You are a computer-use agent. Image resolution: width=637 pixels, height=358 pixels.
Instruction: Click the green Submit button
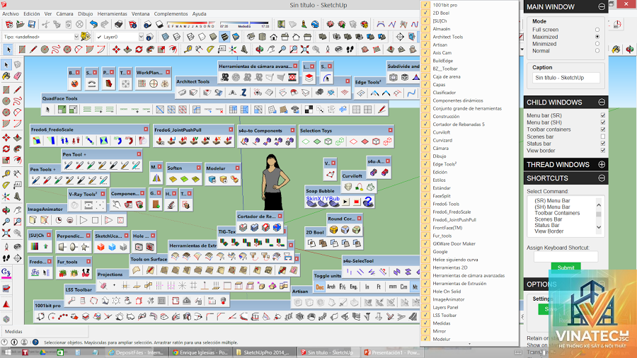pyautogui.click(x=566, y=267)
